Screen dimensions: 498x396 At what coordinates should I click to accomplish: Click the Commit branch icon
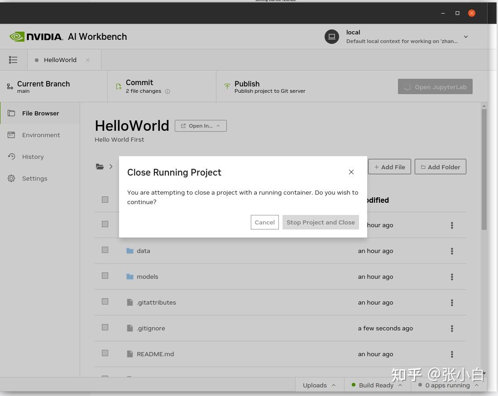click(118, 86)
